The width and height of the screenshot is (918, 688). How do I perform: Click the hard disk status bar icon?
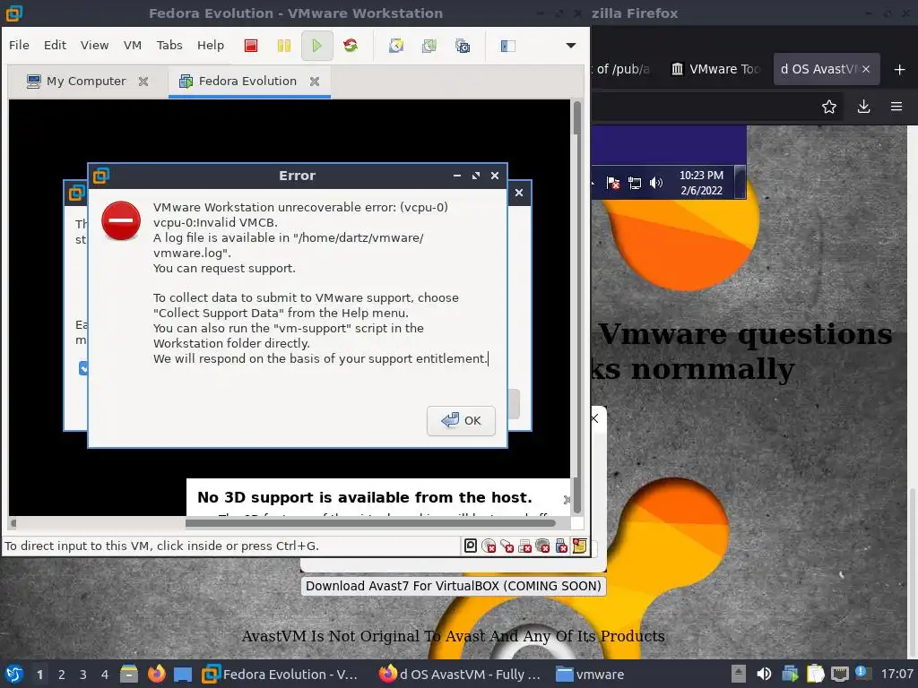(470, 546)
